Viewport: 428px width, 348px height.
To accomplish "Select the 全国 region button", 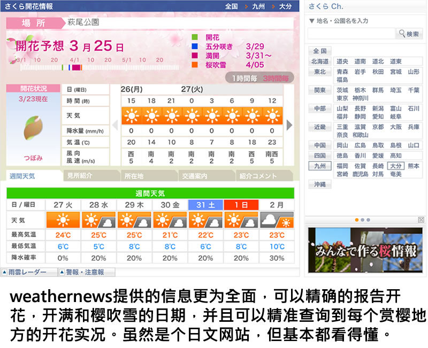I will [320, 51].
